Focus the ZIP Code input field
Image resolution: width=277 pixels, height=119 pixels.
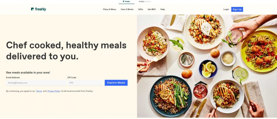coord(85,83)
